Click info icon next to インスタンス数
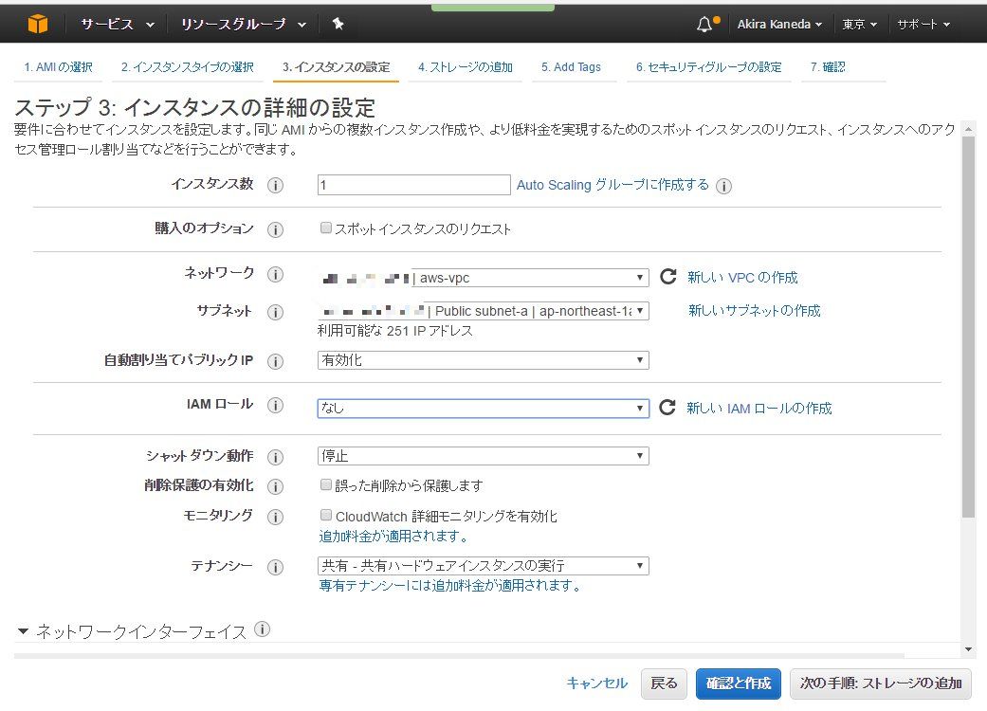Screen dimensions: 987x711 pos(276,186)
